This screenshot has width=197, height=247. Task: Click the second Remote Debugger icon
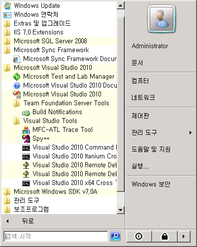point(26,174)
